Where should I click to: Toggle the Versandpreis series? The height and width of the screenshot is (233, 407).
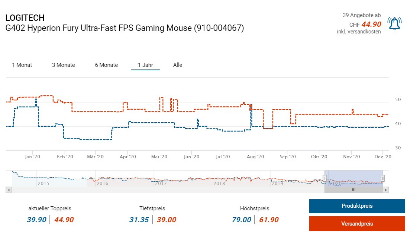click(x=357, y=224)
